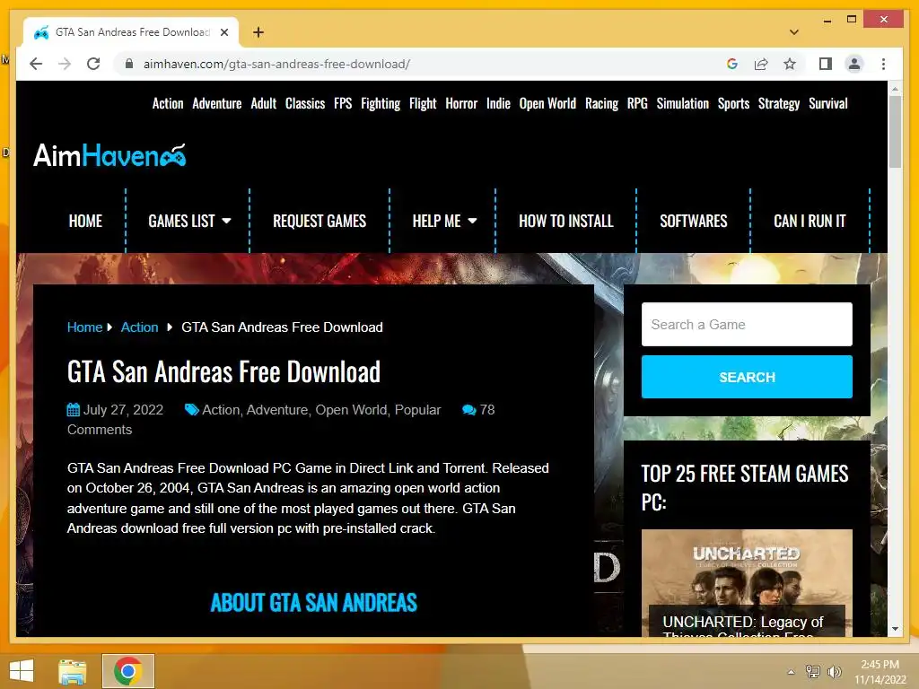Image resolution: width=919 pixels, height=689 pixels.
Task: Open Can I Run It page
Action: [810, 221]
